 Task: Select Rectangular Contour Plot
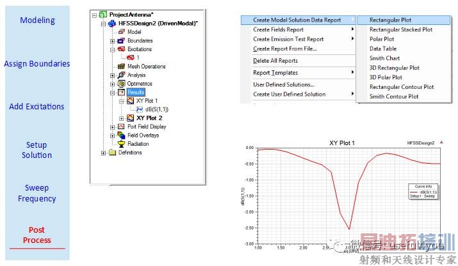pyautogui.click(x=404, y=87)
